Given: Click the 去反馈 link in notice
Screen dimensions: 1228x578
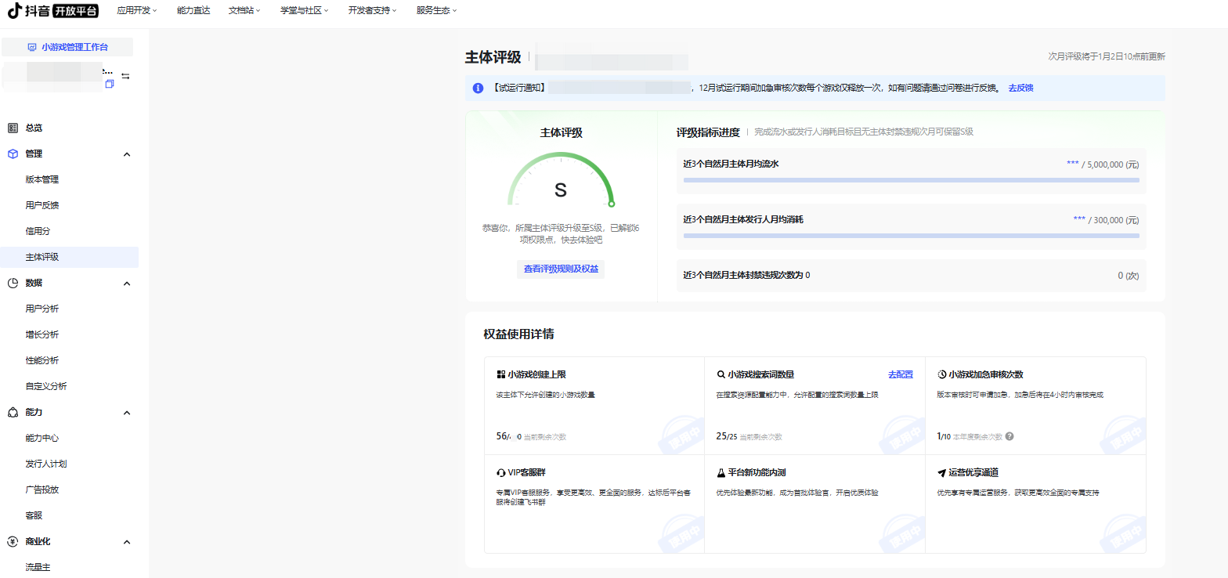Looking at the screenshot, I should (x=1020, y=88).
